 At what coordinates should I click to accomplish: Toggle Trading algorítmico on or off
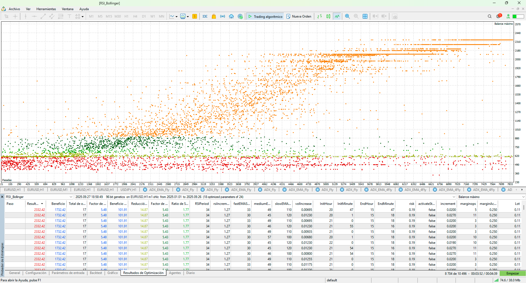tap(265, 16)
